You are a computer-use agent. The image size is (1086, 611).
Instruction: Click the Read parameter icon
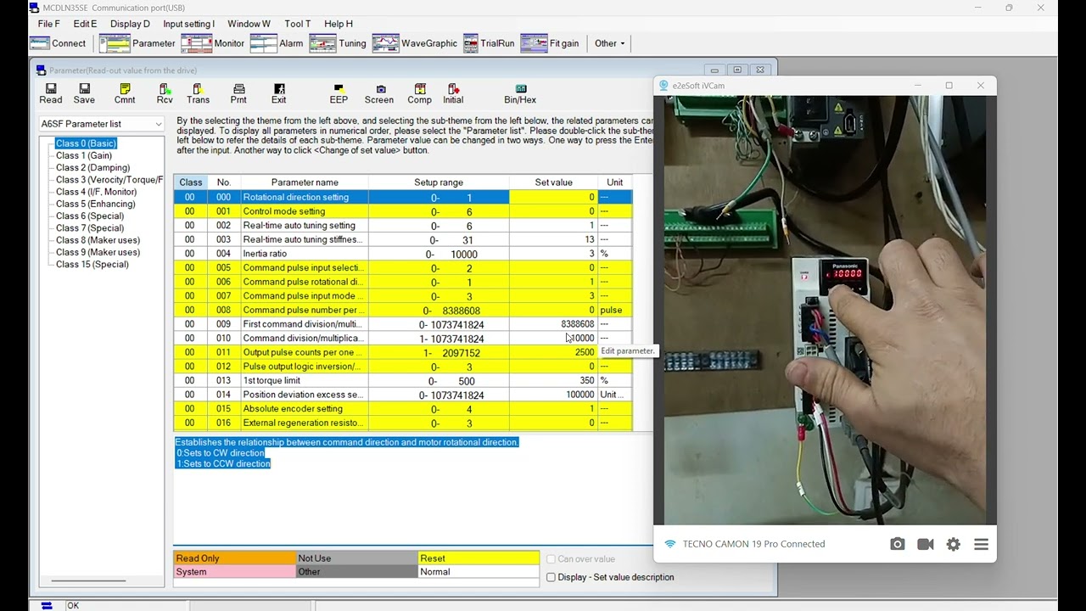click(x=51, y=93)
